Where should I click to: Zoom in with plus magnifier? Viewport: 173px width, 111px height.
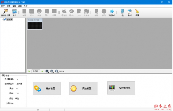coord(52,71)
